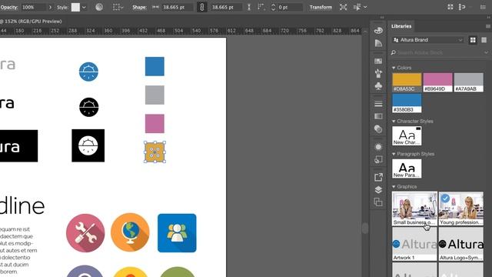Viewport: 492px width, 277px height.
Task: Open the Style swatch dropdown arrow
Action: [84, 7]
